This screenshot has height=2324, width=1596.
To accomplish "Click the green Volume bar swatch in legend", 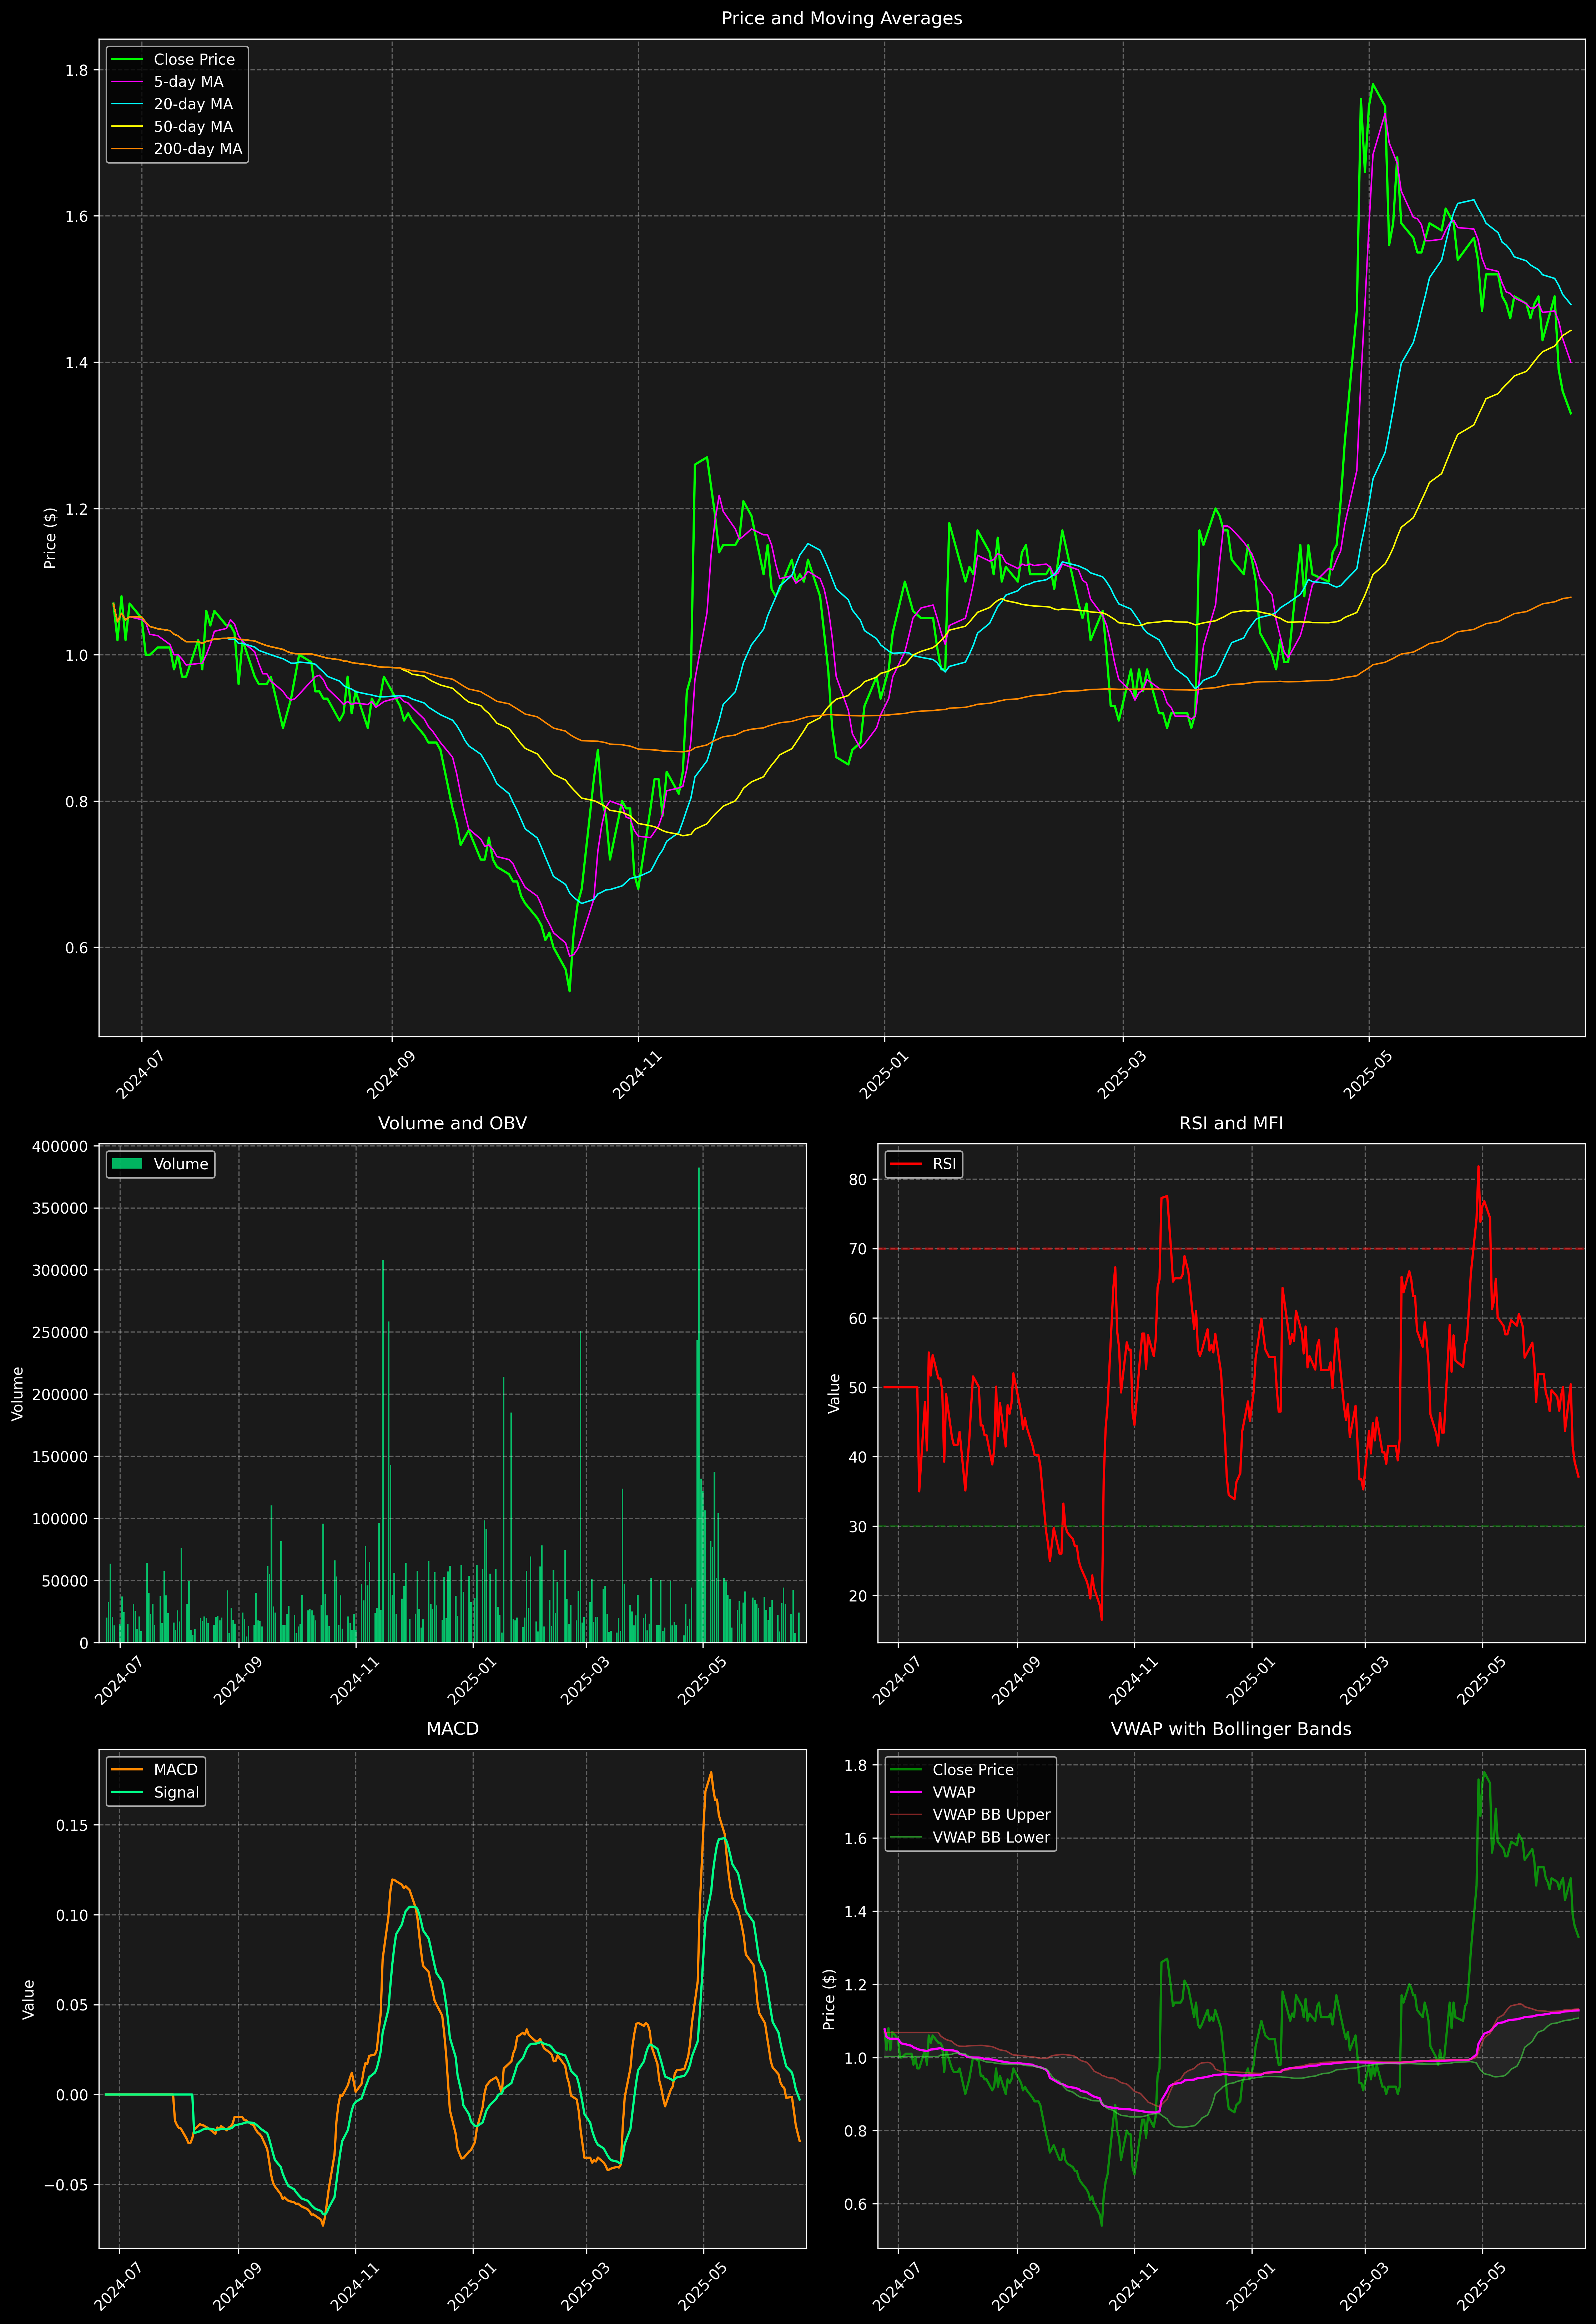I will coord(127,1165).
